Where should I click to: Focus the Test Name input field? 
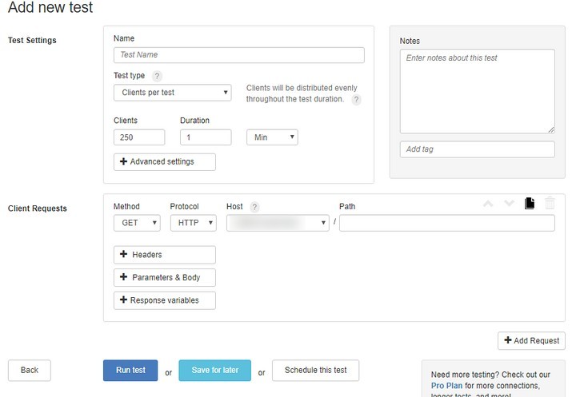[x=238, y=55]
